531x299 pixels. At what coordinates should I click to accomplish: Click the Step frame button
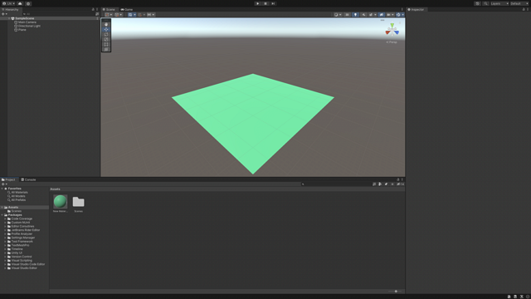273,3
